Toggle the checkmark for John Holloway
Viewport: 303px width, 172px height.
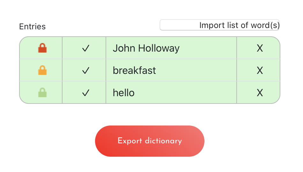coord(85,48)
